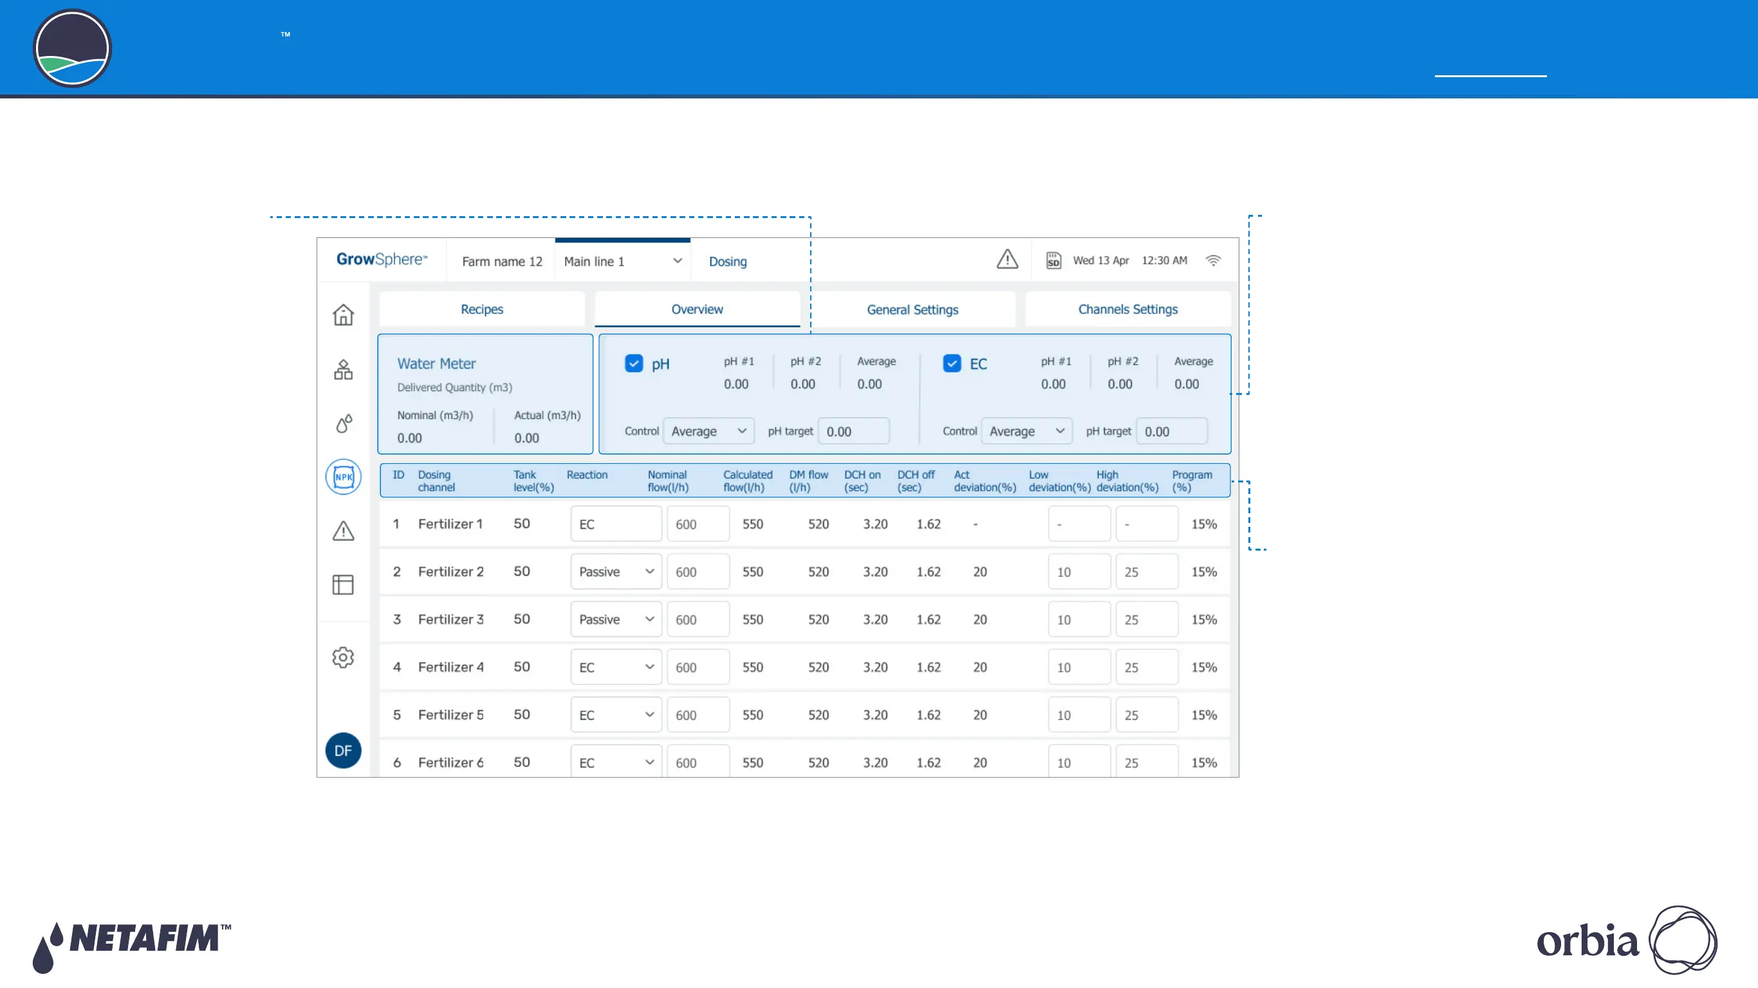Open the water drops irrigation icon

pos(344,423)
